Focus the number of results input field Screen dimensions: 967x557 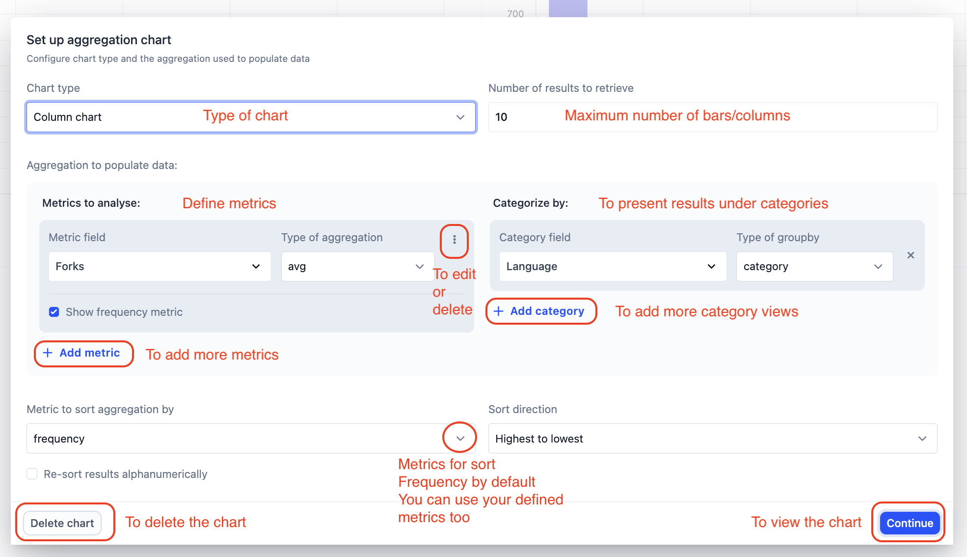[712, 117]
